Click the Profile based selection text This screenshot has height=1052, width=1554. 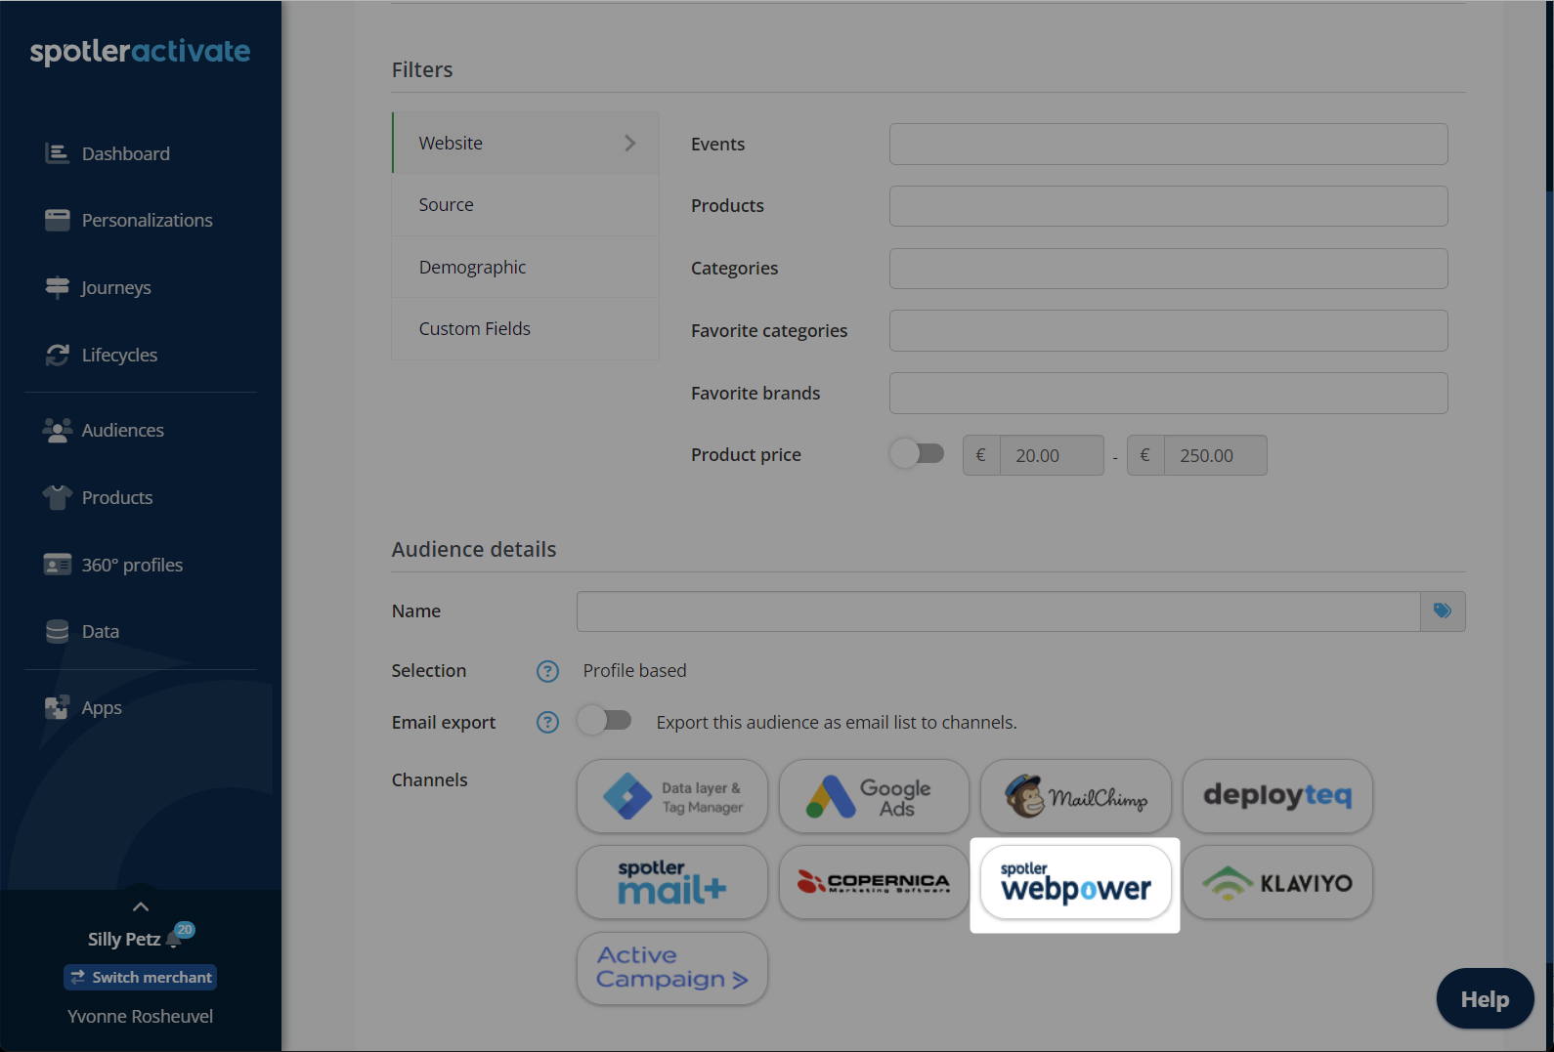(x=635, y=671)
